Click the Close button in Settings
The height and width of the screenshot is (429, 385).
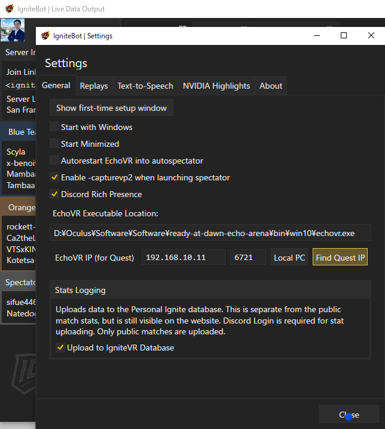pos(349,415)
